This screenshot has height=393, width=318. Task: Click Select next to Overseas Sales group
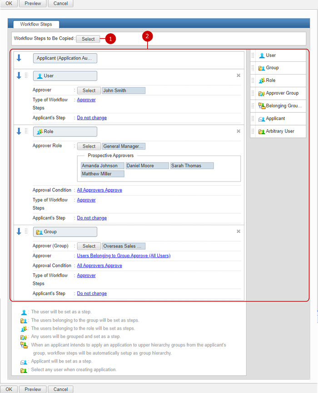89,246
